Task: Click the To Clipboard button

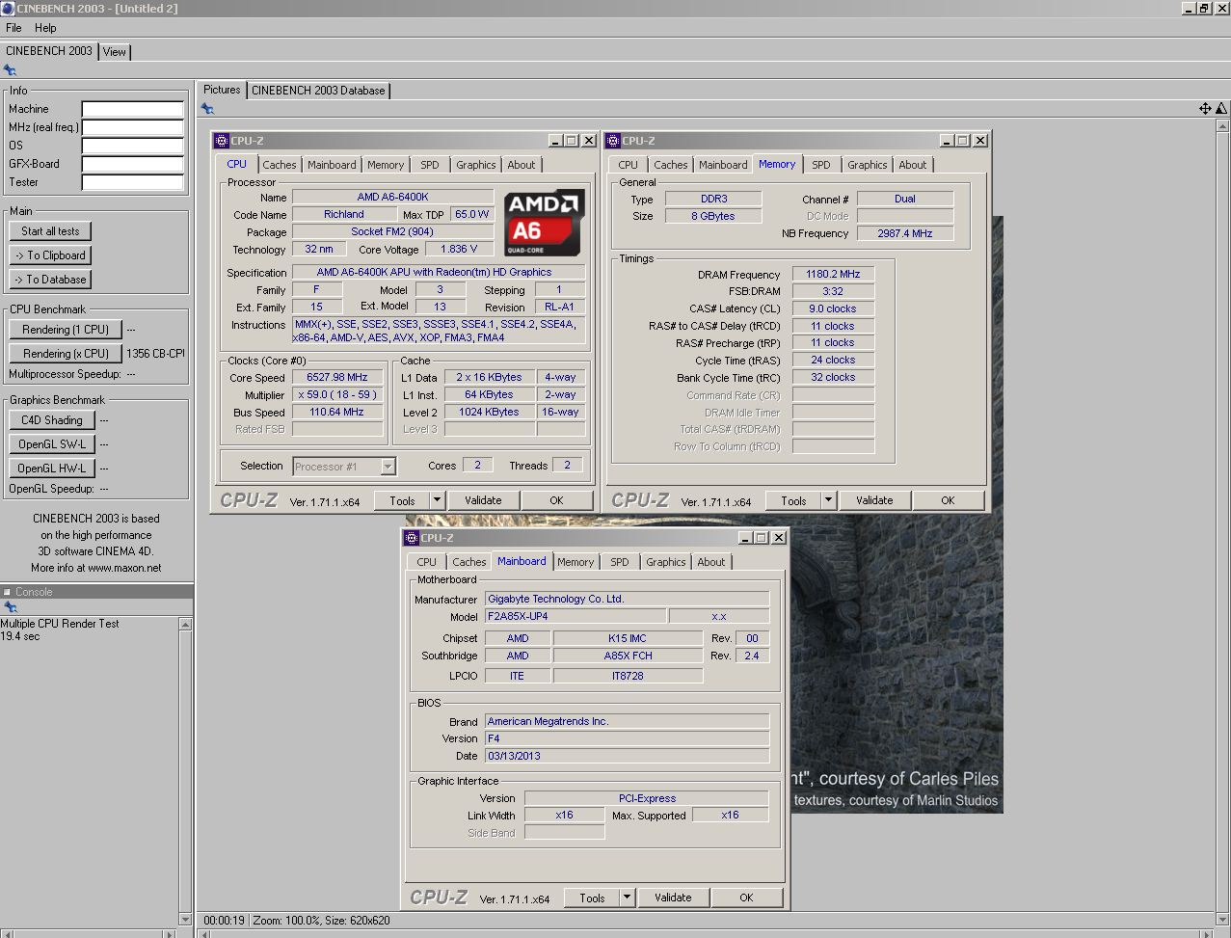Action: pos(50,255)
